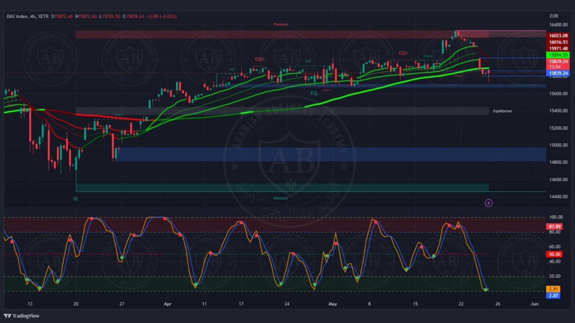Select the close value C15839.24 in header
The height and width of the screenshot is (323, 575).
(133, 16)
